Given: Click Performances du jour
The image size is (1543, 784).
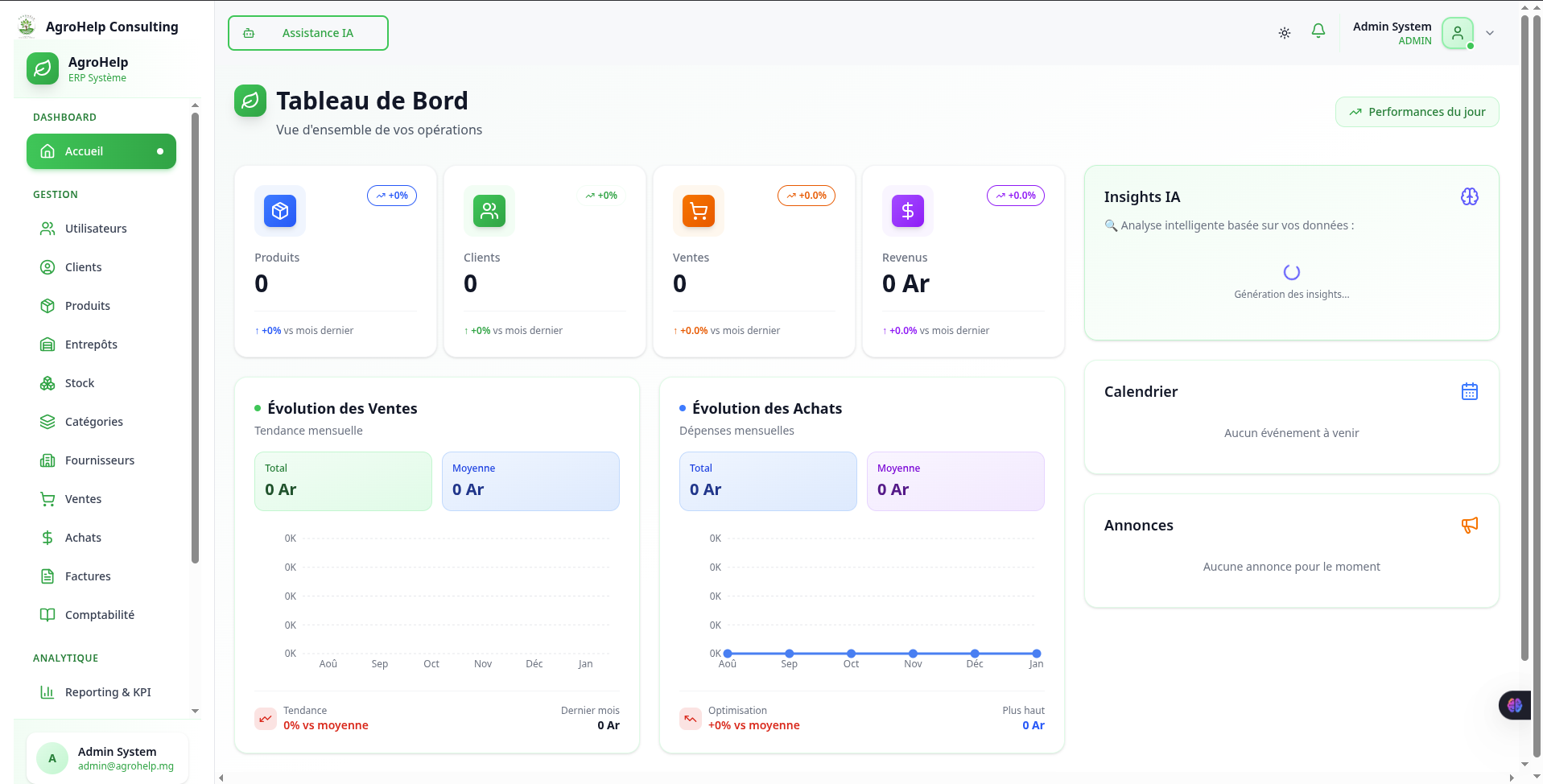Looking at the screenshot, I should 1416,111.
